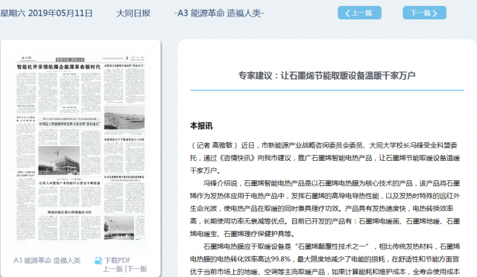
Task: Click the street lamps road photo
Action: tap(119, 228)
